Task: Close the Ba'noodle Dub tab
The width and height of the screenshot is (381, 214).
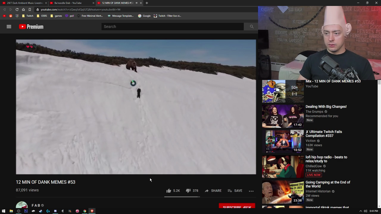Action: click(x=93, y=3)
